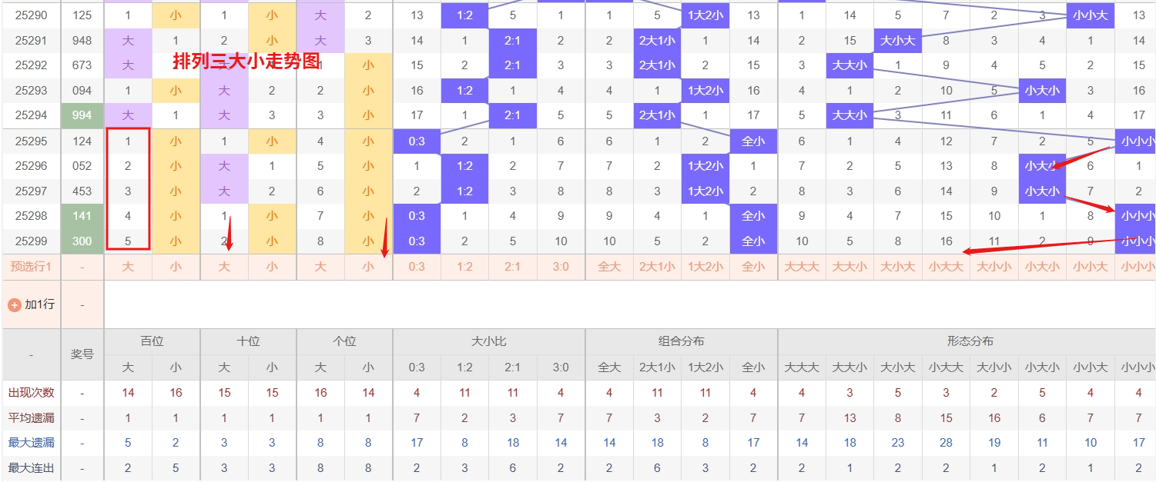Click the 加1行 add row label
The image size is (1156, 482).
point(39,304)
